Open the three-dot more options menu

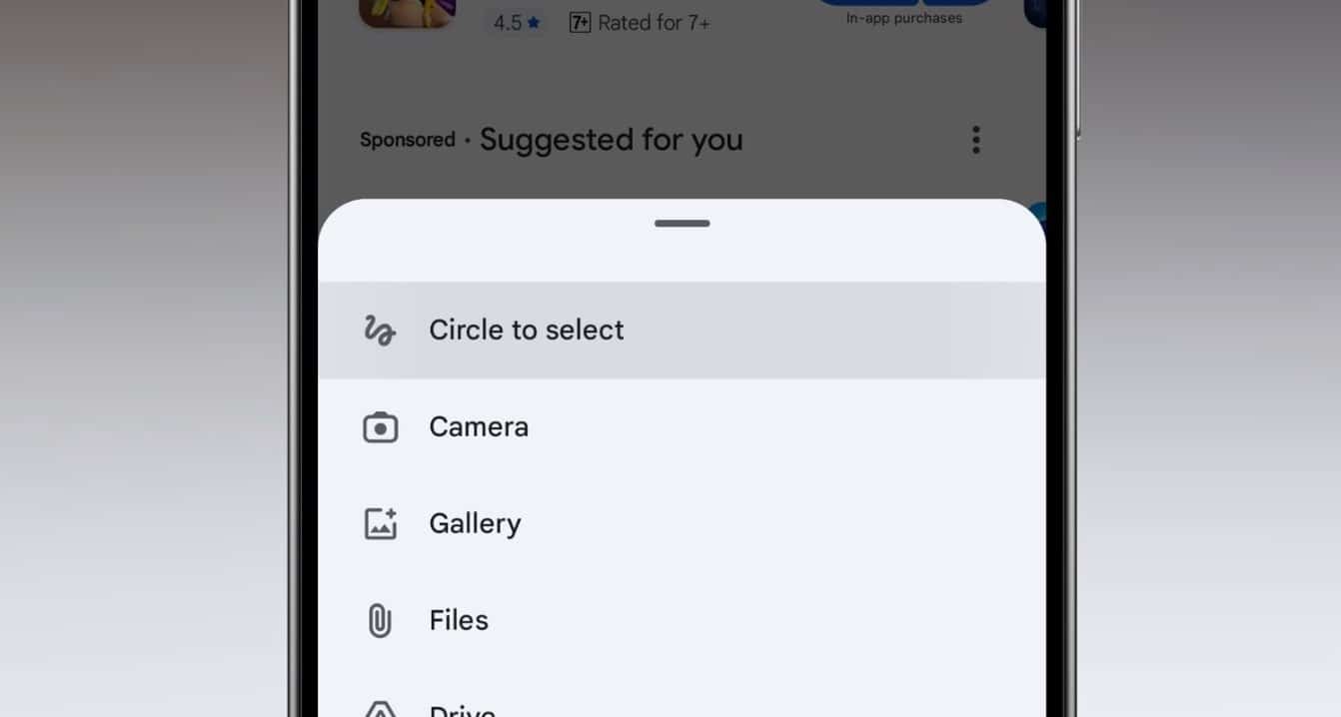975,140
